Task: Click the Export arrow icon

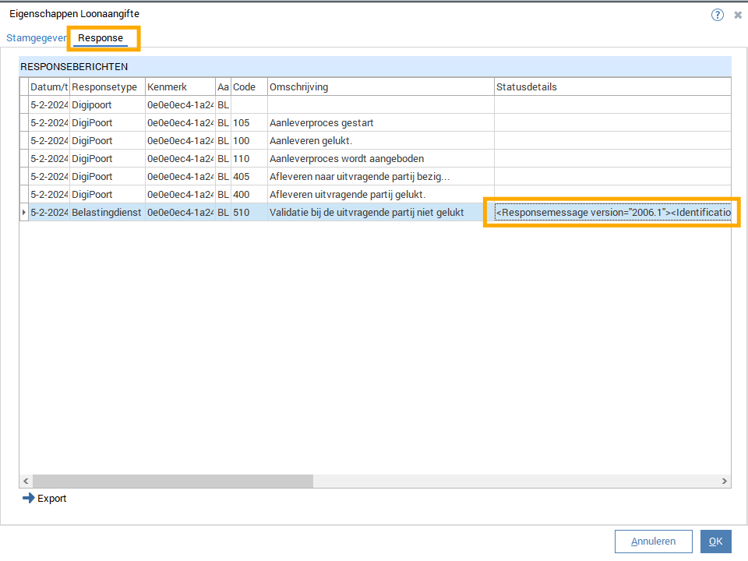Action: [x=29, y=499]
